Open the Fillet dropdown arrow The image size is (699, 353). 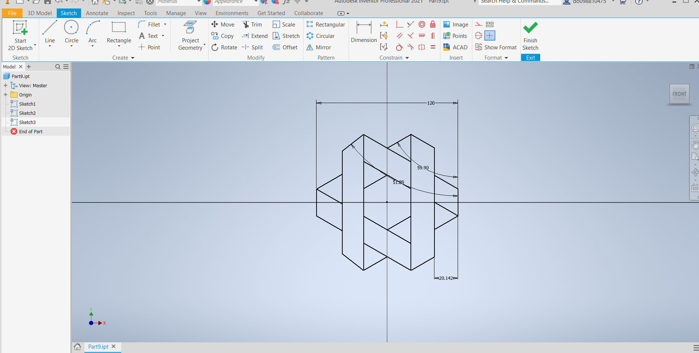point(165,24)
